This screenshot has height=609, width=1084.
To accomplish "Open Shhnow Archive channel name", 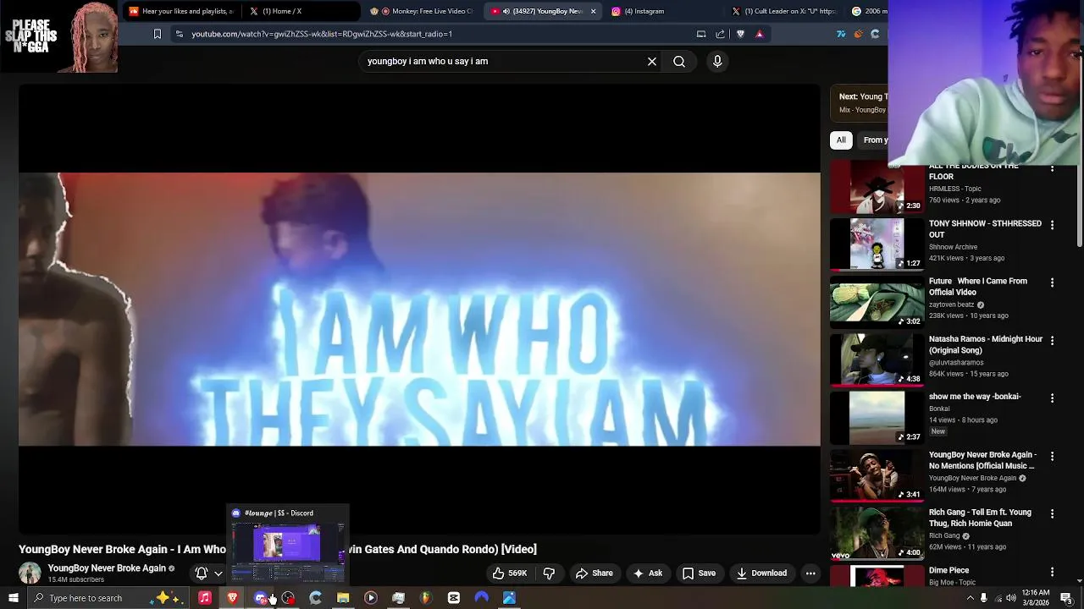I will point(953,247).
